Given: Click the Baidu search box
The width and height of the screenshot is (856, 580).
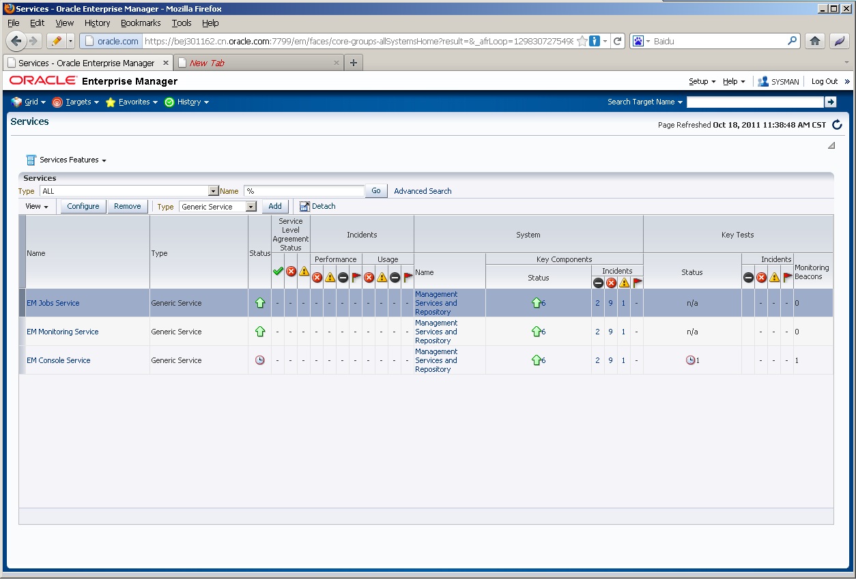Looking at the screenshot, I should click(x=719, y=41).
